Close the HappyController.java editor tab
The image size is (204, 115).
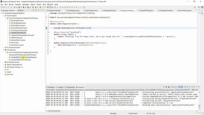(136, 11)
